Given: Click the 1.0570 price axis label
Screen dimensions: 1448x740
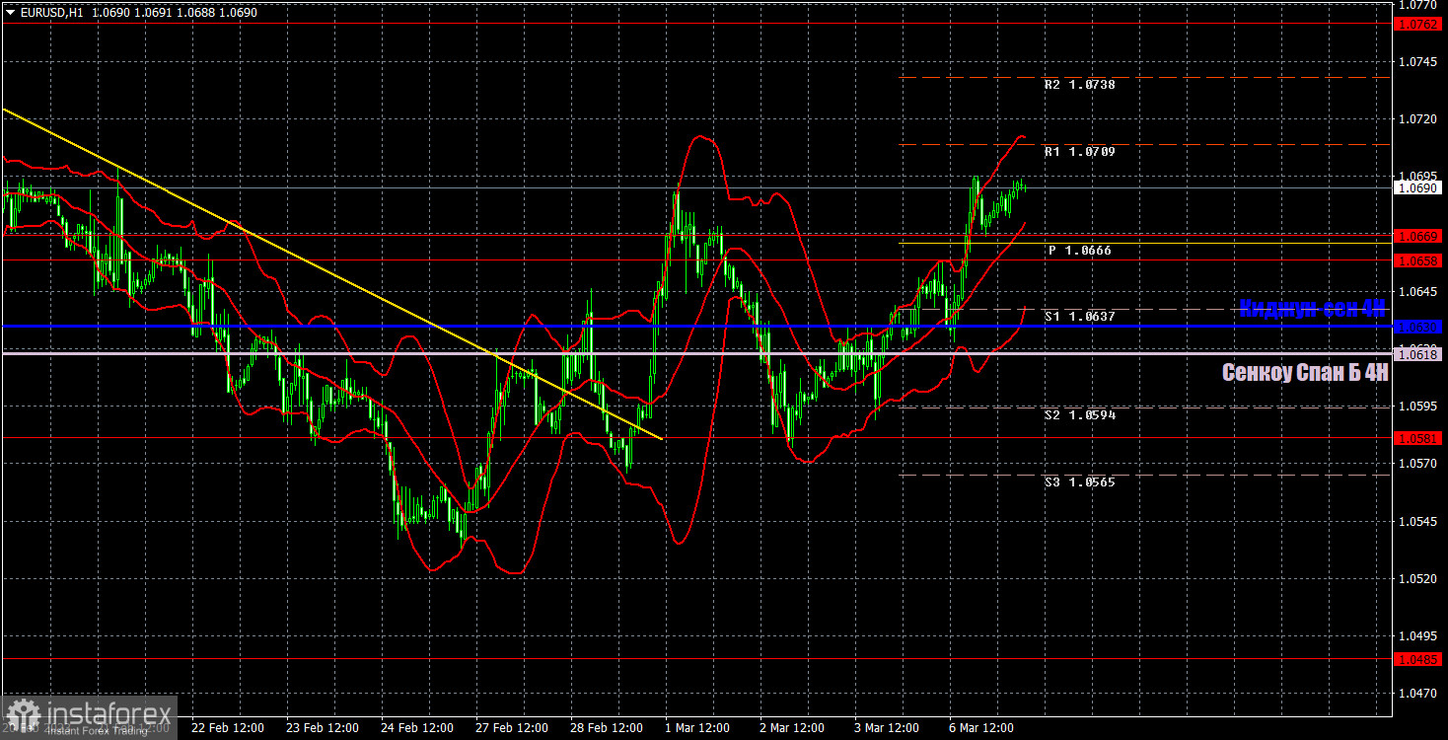Looking at the screenshot, I should point(1418,463).
